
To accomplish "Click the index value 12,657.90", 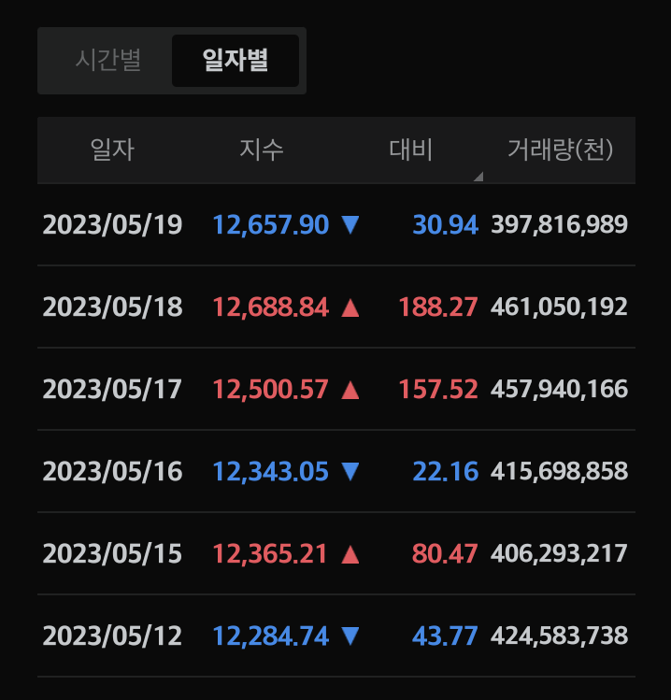I will (270, 224).
